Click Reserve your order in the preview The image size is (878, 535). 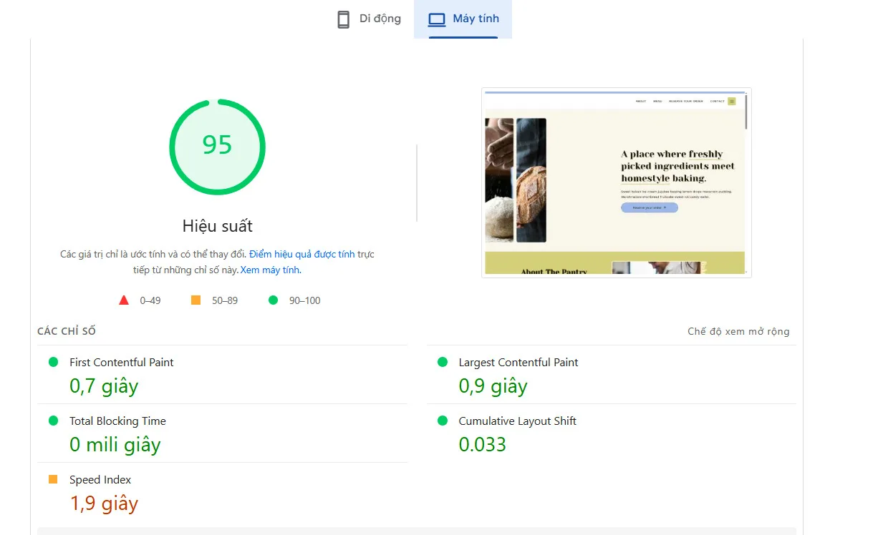[649, 207]
